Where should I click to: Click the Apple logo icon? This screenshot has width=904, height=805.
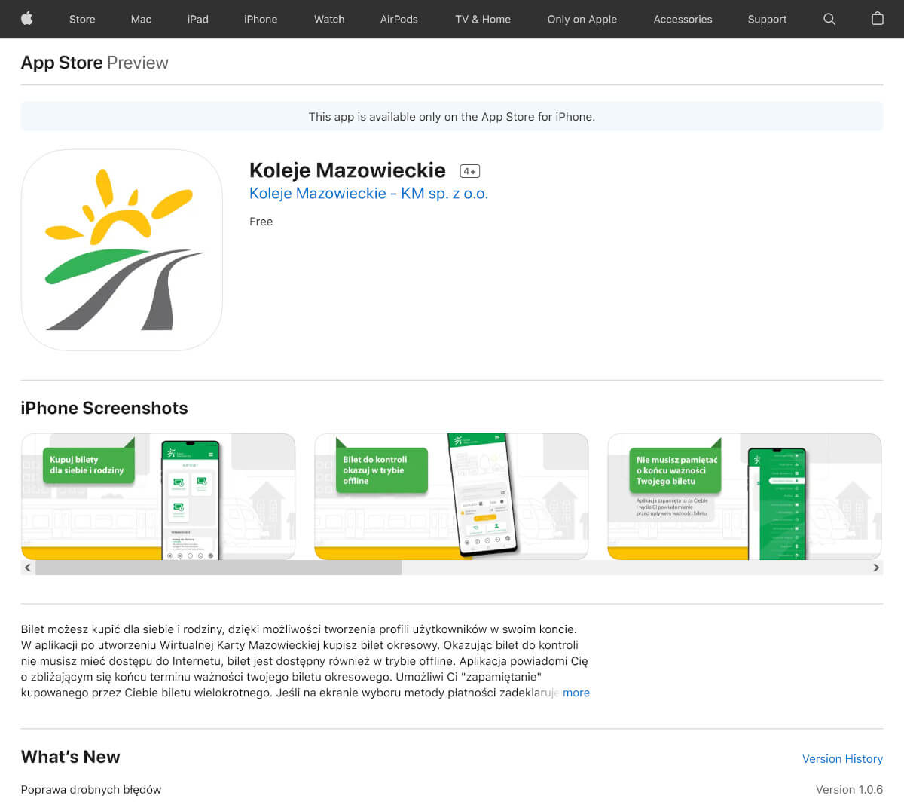tap(27, 19)
